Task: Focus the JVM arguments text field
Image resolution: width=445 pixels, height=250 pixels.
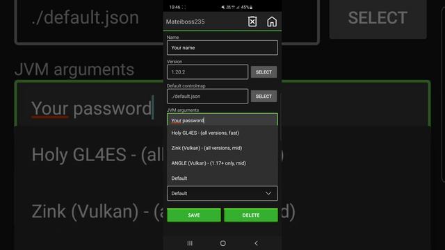Action: click(222, 120)
